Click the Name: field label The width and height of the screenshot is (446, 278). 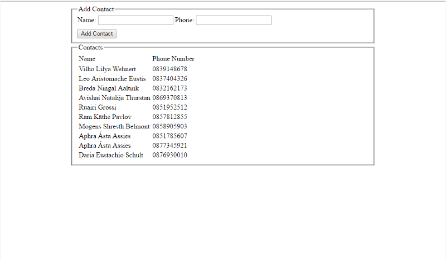87,20
